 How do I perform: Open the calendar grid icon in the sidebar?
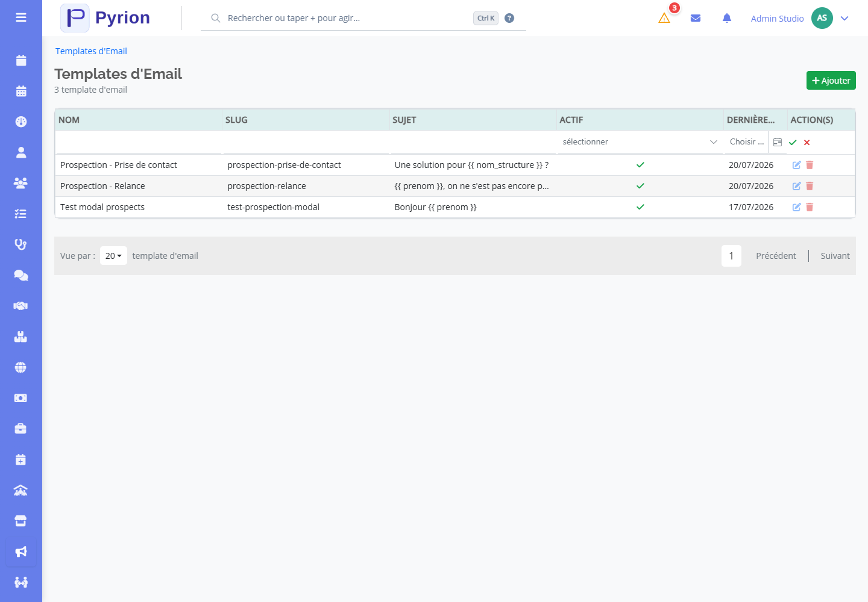click(x=21, y=91)
